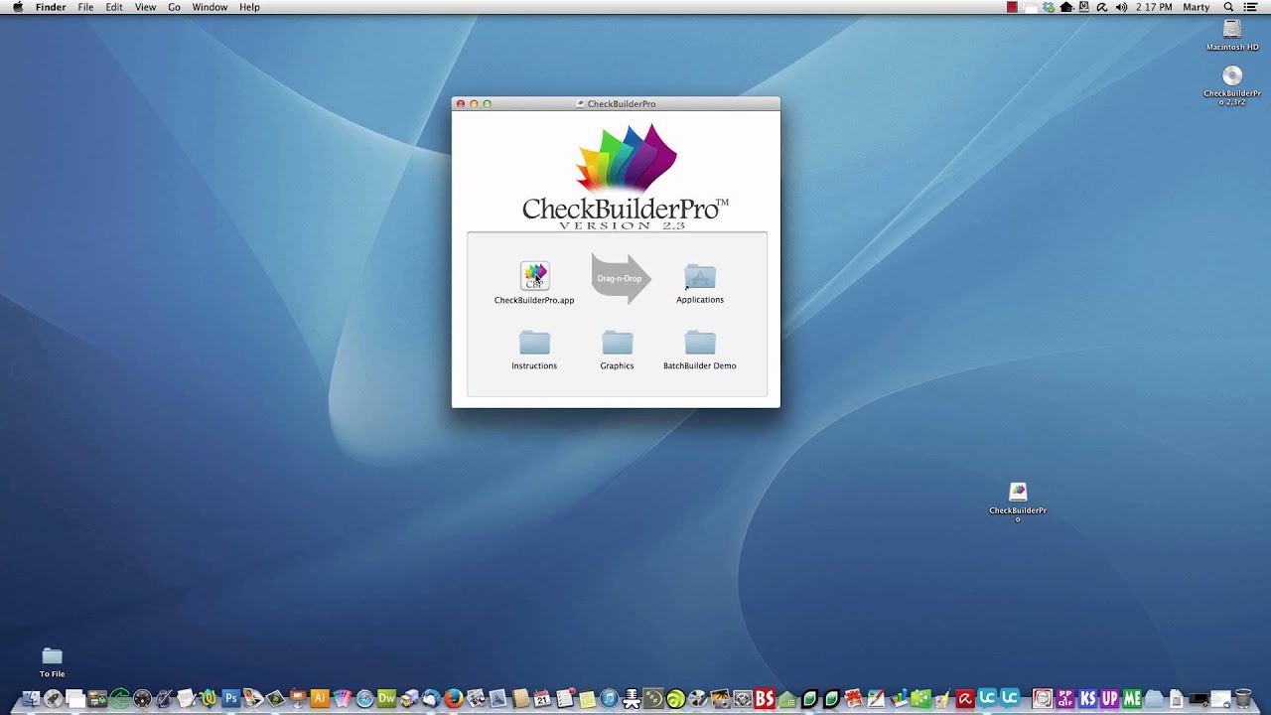Select the CheckBuilderPro 2.3r2 disc image

coord(1232,76)
